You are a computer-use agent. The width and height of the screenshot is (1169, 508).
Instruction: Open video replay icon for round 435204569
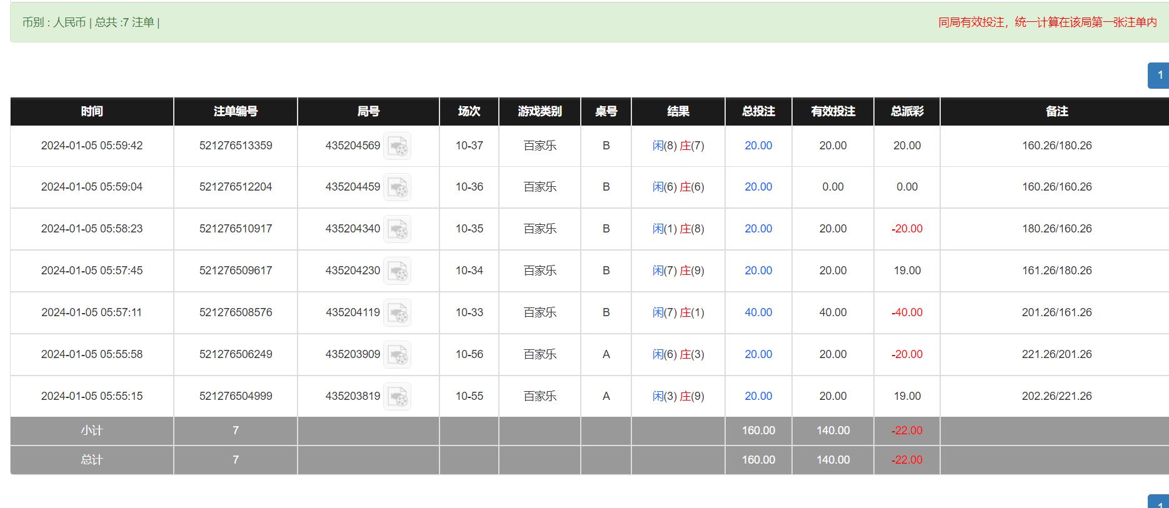pyautogui.click(x=397, y=146)
